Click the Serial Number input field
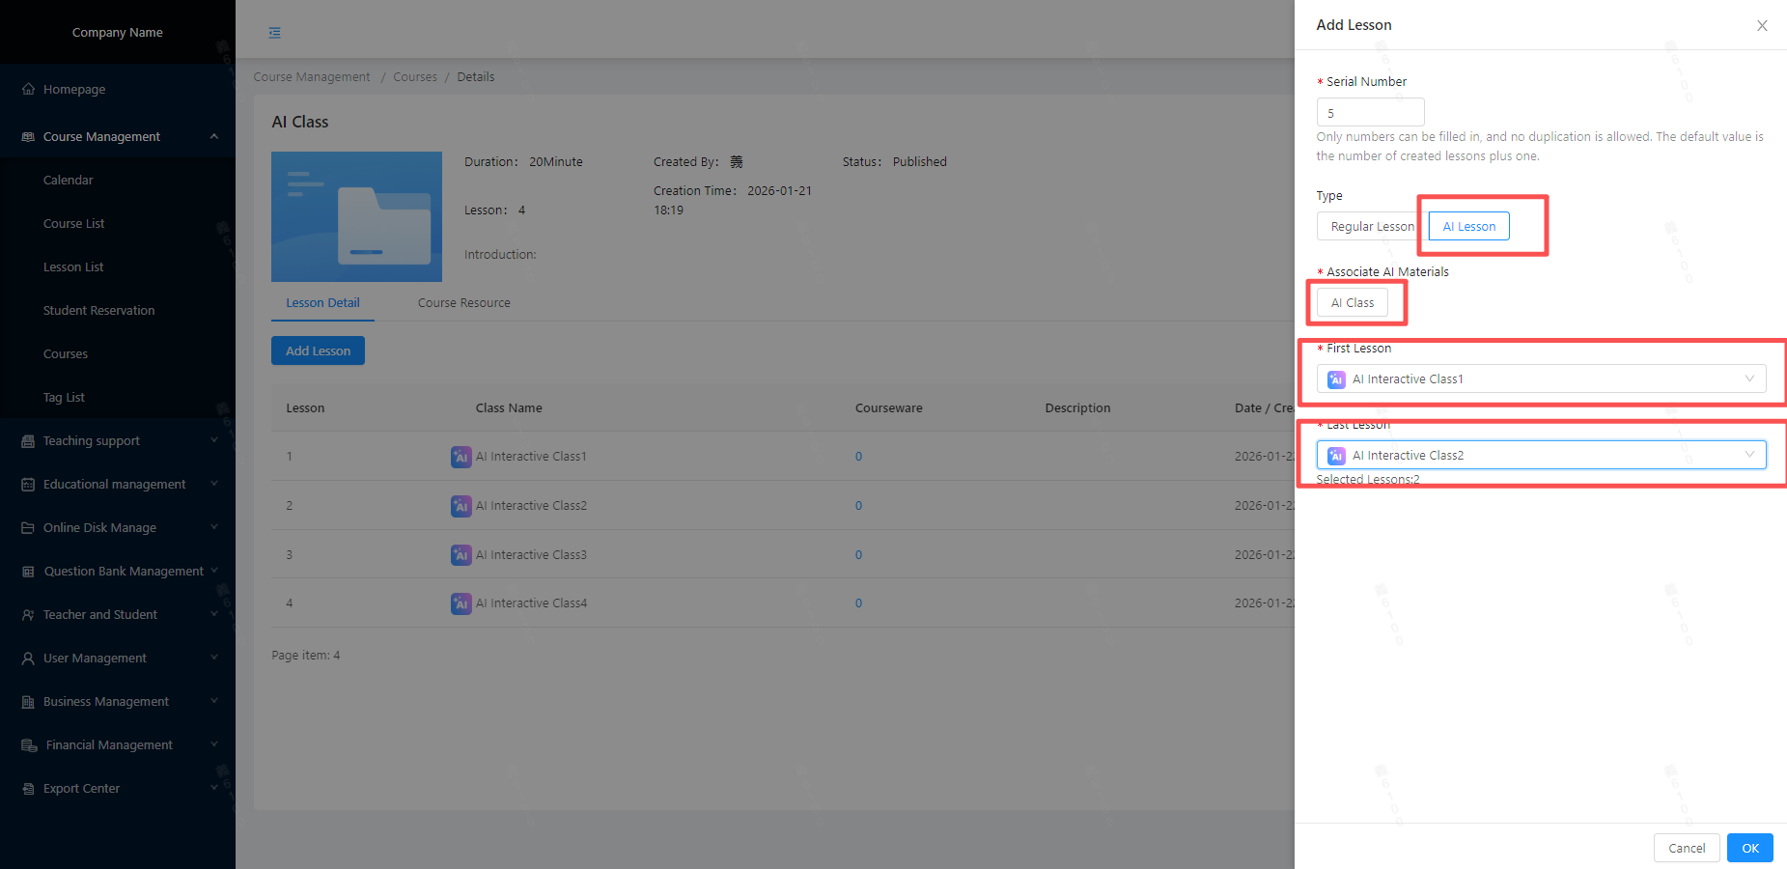This screenshot has height=869, width=1787. [1370, 113]
